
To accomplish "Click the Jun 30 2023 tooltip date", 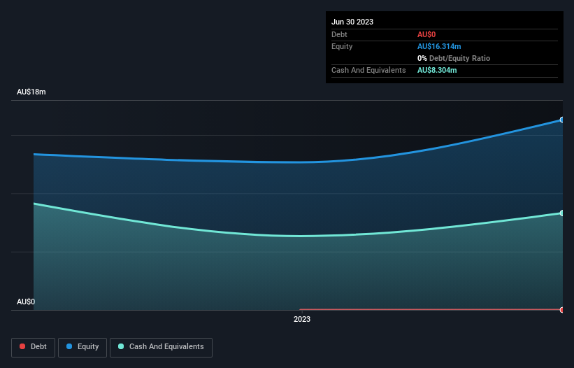I will tap(352, 22).
